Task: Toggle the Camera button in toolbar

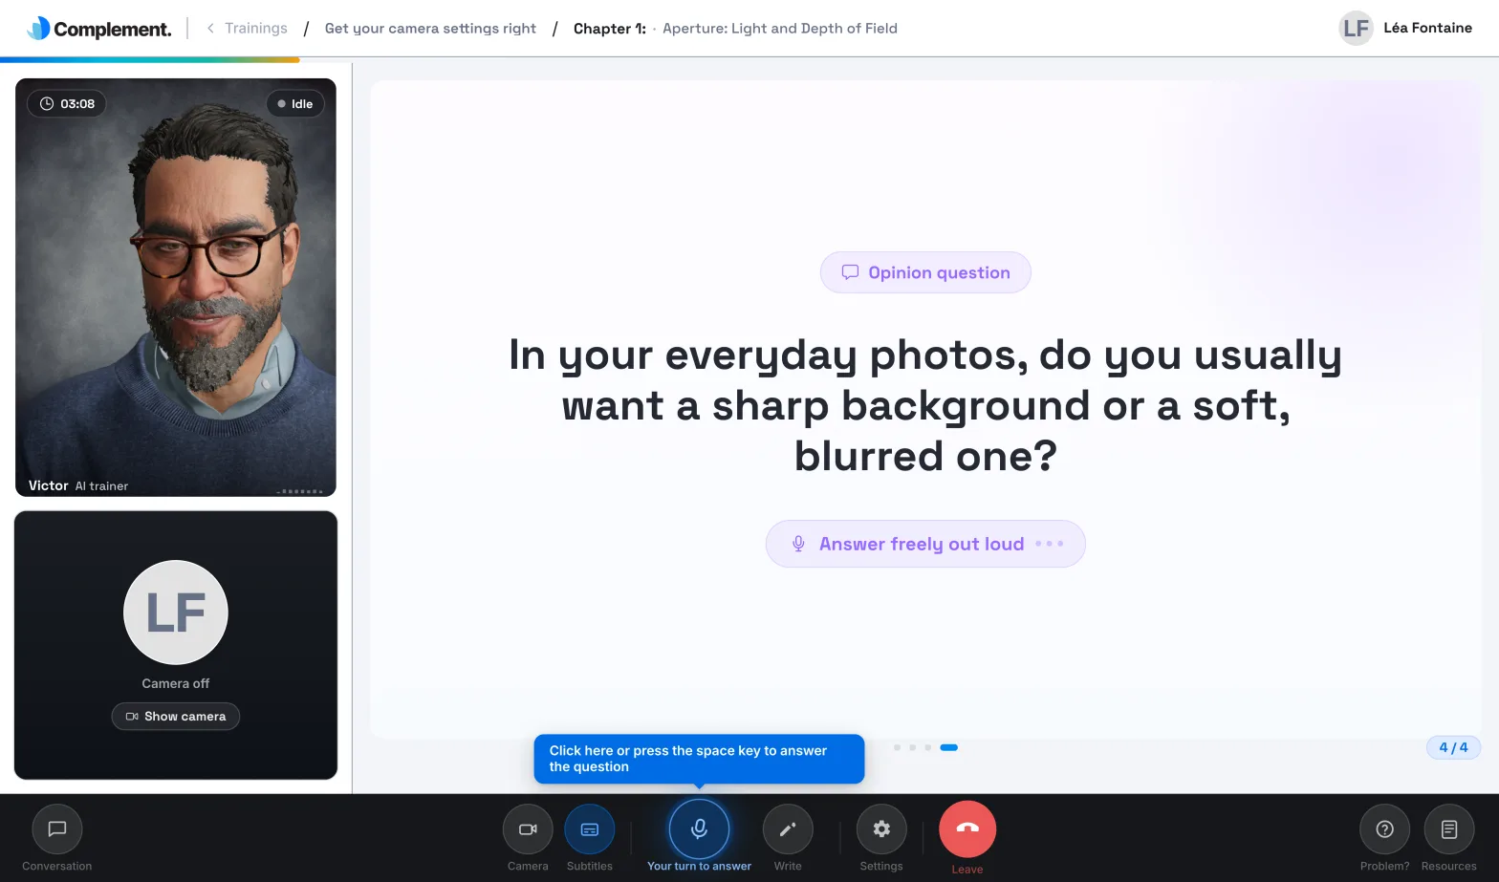Action: point(528,829)
